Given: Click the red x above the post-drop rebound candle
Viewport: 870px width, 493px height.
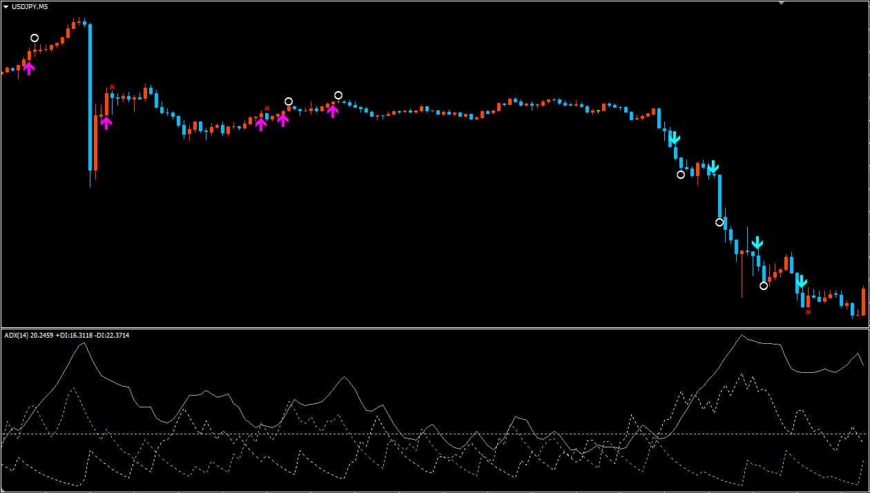Looking at the screenshot, I should (113, 87).
